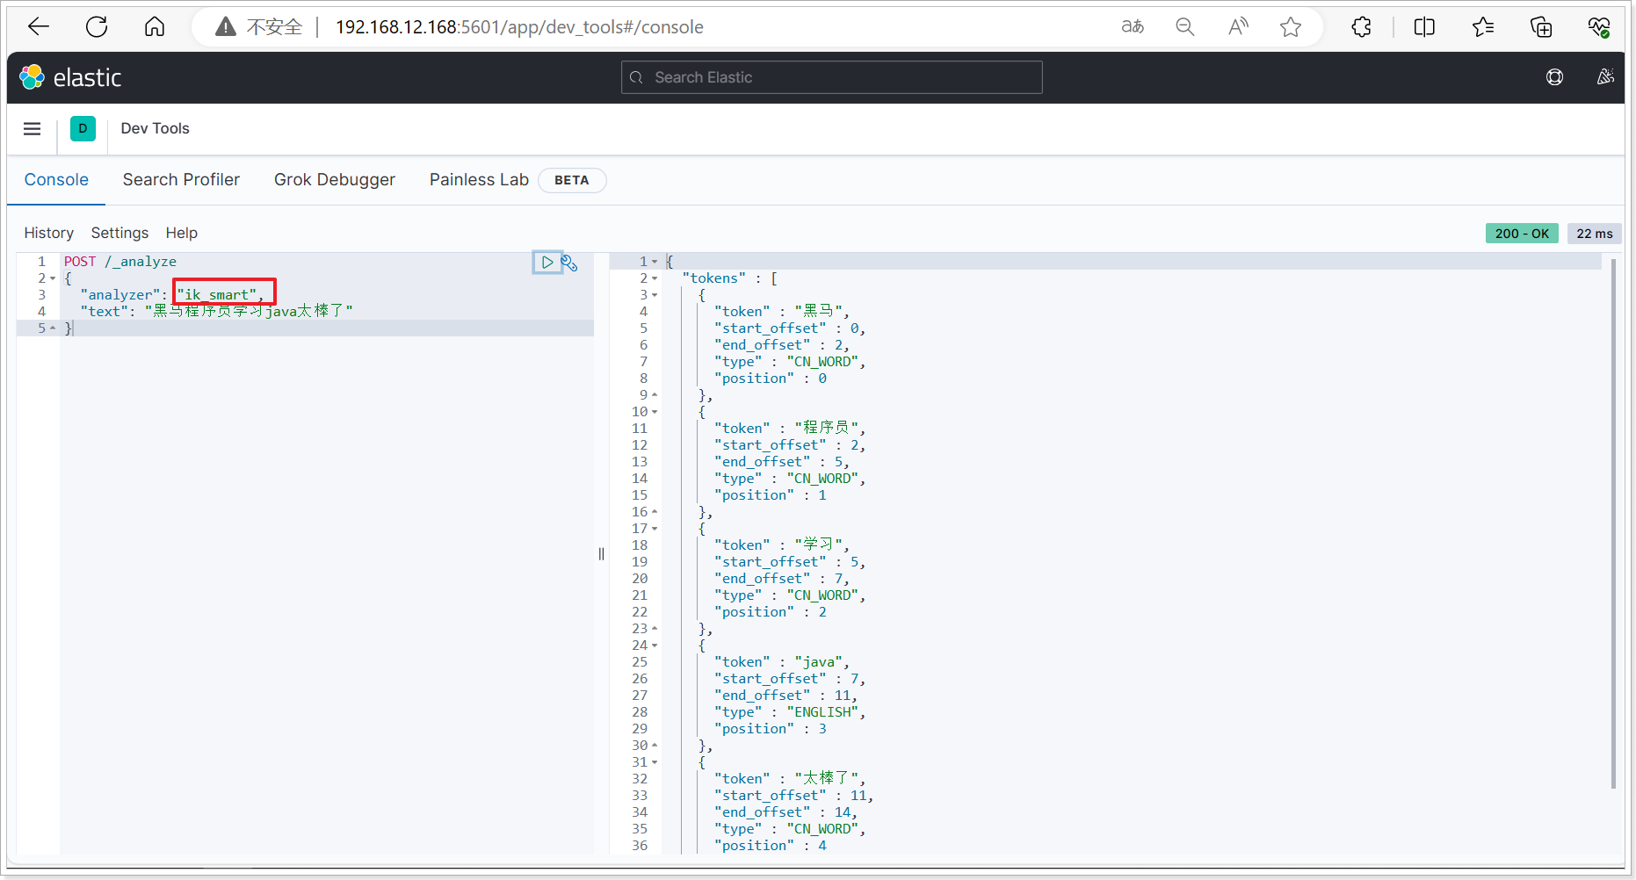Reload the page with browser refresh icon
1636x880 pixels.
[x=97, y=27]
